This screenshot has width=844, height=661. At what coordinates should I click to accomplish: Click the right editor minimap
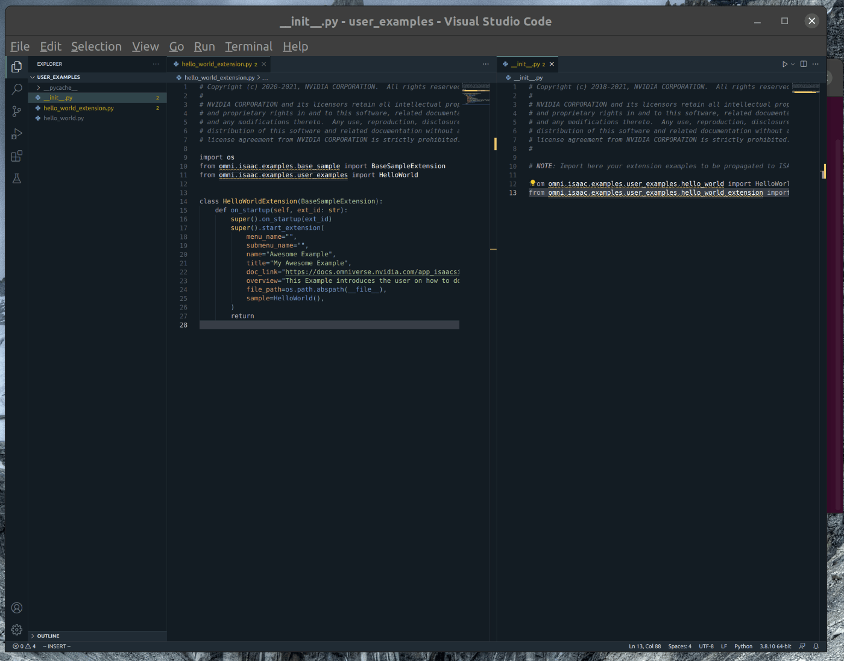click(x=806, y=88)
